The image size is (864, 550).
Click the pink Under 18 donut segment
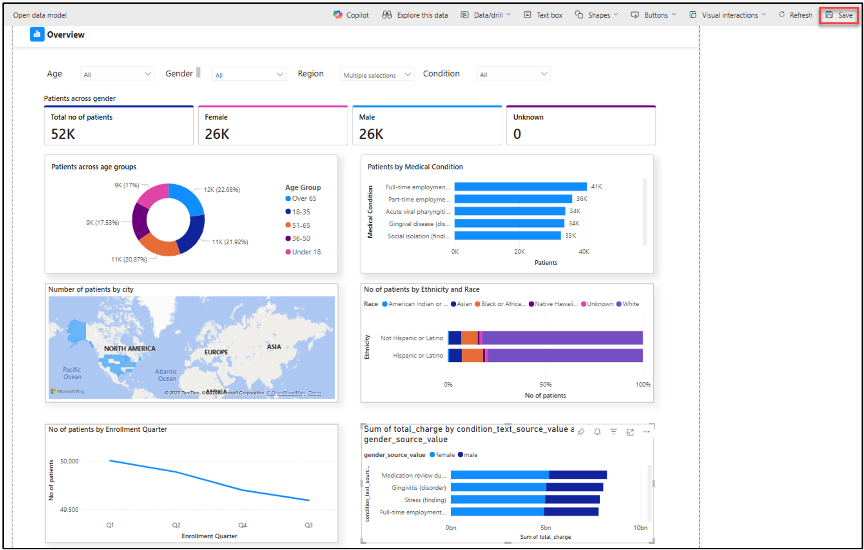[x=154, y=195]
